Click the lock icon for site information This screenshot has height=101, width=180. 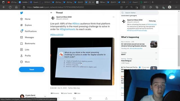(x=24, y=7)
